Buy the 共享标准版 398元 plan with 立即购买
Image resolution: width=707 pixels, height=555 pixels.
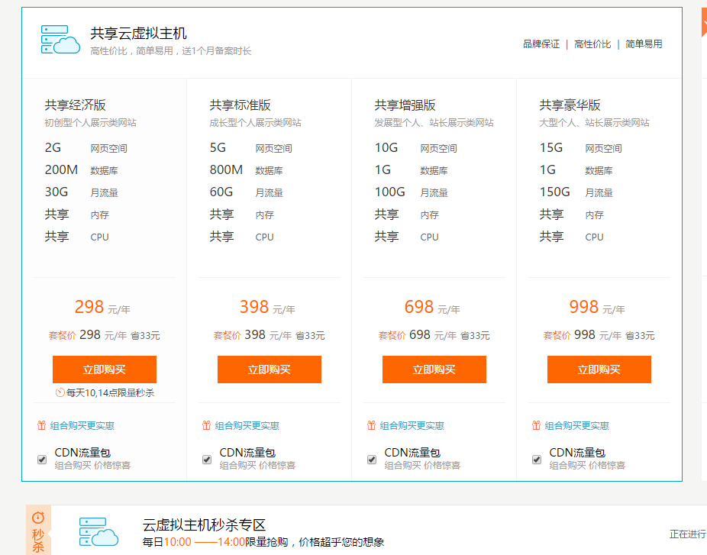[x=270, y=369]
